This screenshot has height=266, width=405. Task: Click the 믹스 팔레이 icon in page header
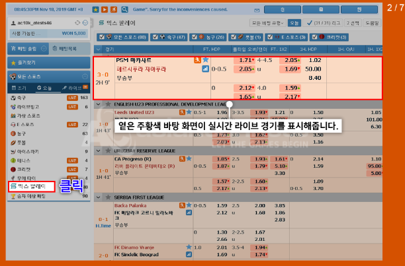point(101,23)
